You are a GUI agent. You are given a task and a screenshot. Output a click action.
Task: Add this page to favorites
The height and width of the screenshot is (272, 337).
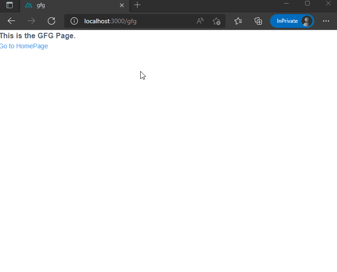click(x=216, y=21)
